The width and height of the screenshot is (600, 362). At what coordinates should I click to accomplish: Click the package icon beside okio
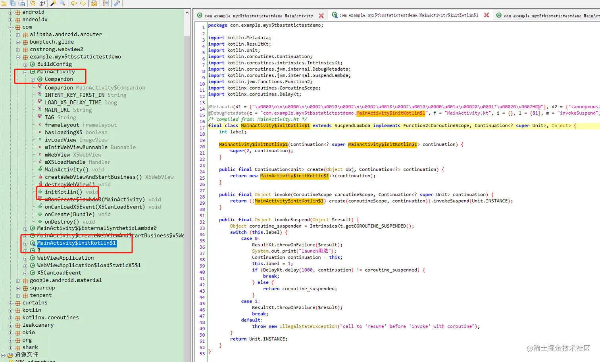coord(18,333)
